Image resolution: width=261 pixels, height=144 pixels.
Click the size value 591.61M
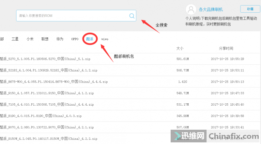(x=183, y=59)
